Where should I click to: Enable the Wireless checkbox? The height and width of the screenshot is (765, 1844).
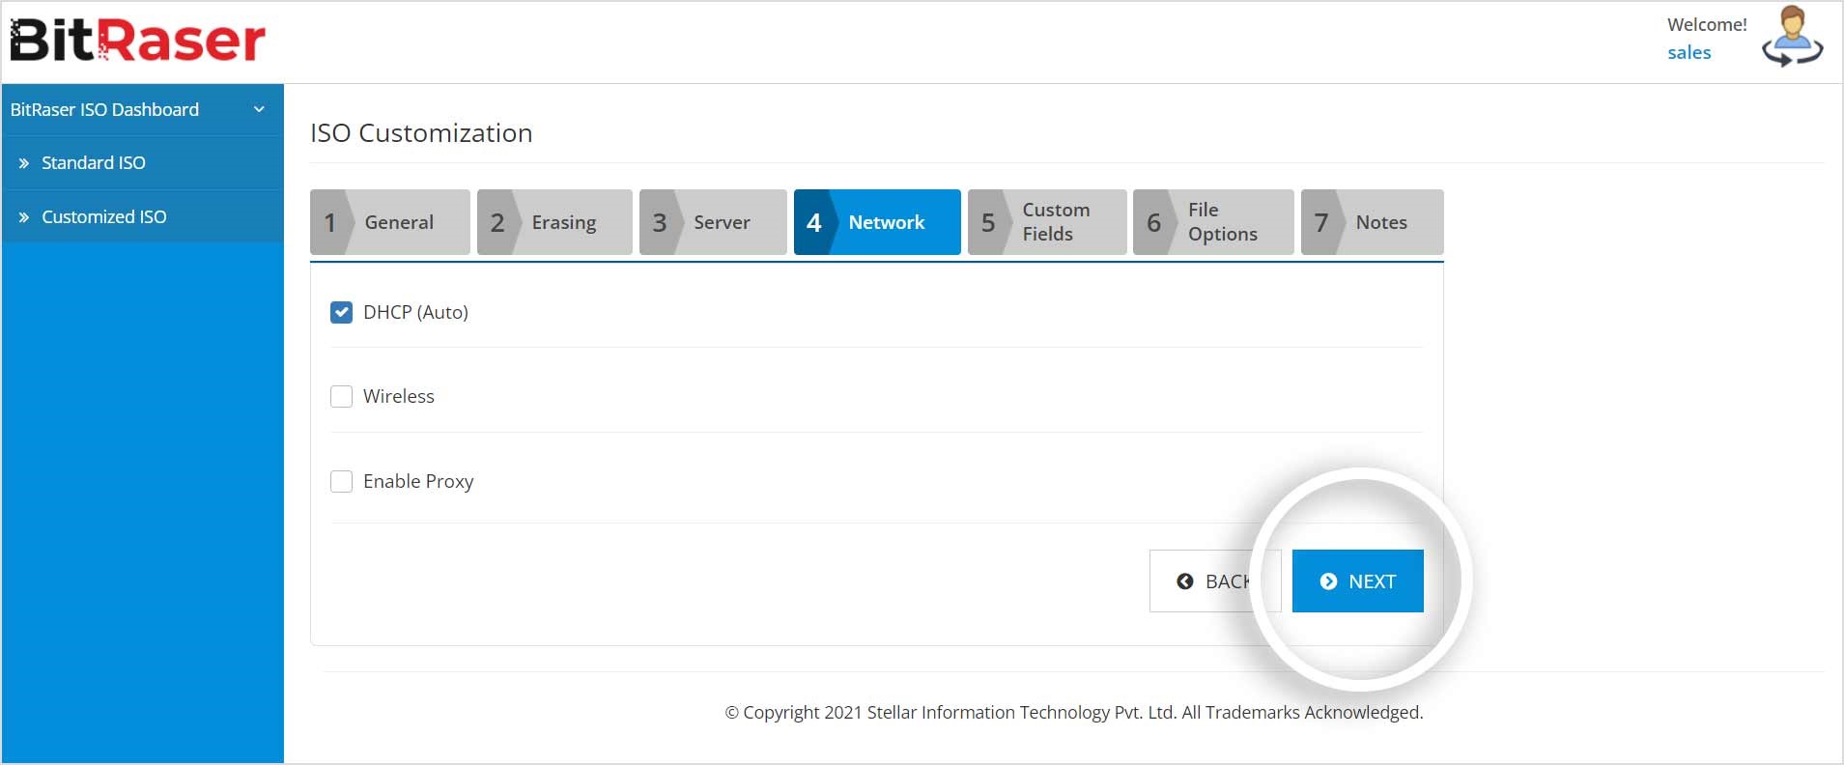pos(341,396)
